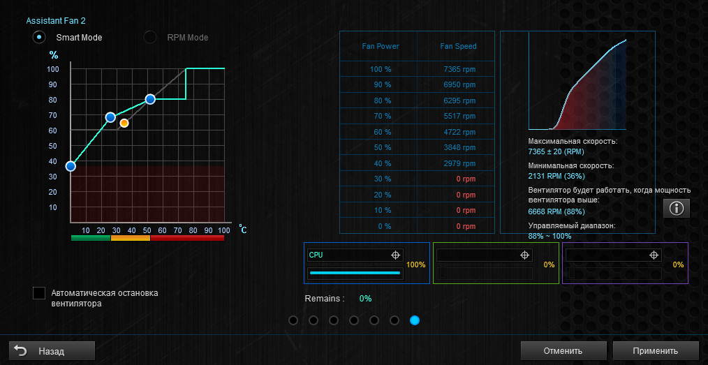Switch to the first fan page dot

point(293,320)
